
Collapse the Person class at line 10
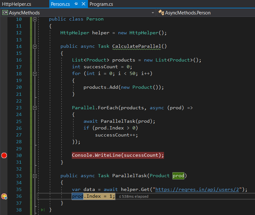[35, 19]
